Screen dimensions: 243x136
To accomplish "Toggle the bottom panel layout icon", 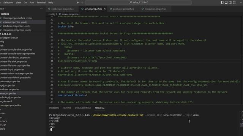I will pyautogui.click(x=226, y=3).
